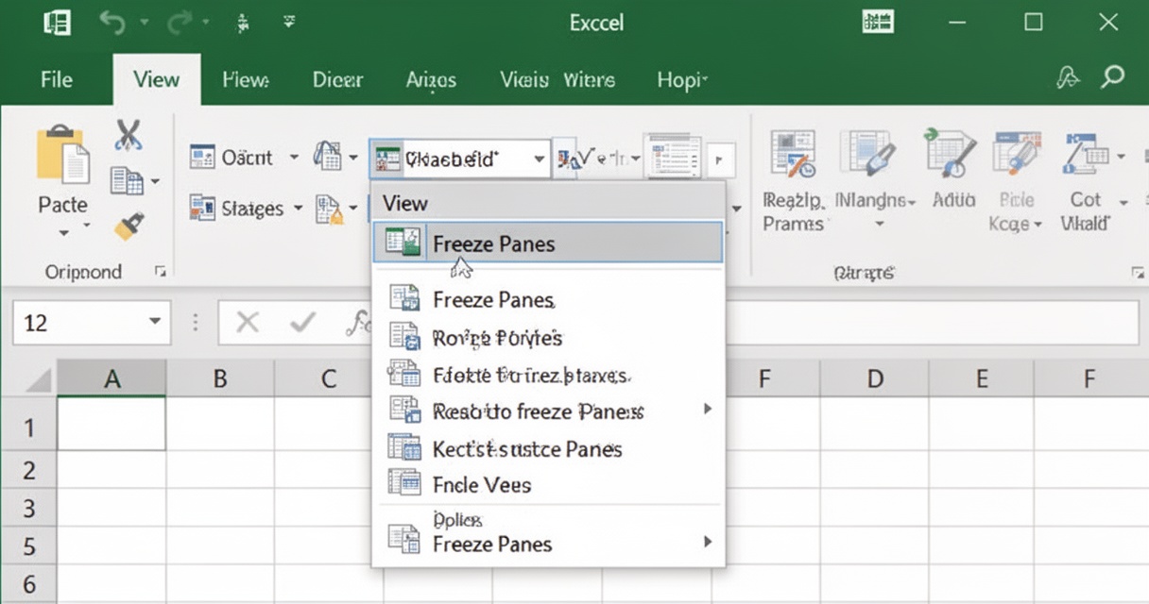
Task: Click the Undo arrow in title bar
Action: (111, 23)
